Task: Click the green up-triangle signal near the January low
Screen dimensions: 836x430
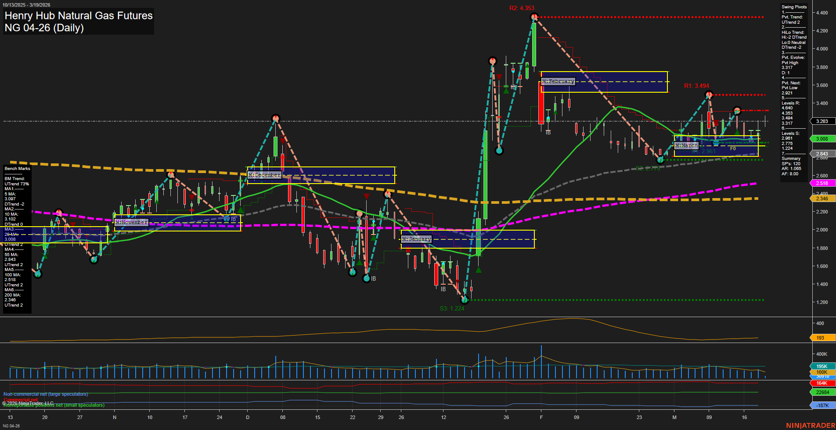Action: click(478, 270)
